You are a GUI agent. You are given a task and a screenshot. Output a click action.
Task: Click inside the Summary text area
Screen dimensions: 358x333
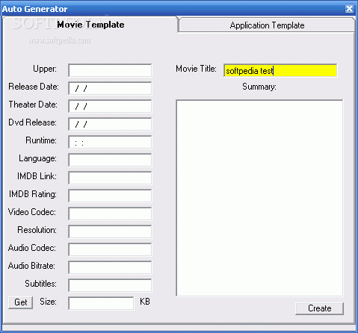click(x=259, y=198)
